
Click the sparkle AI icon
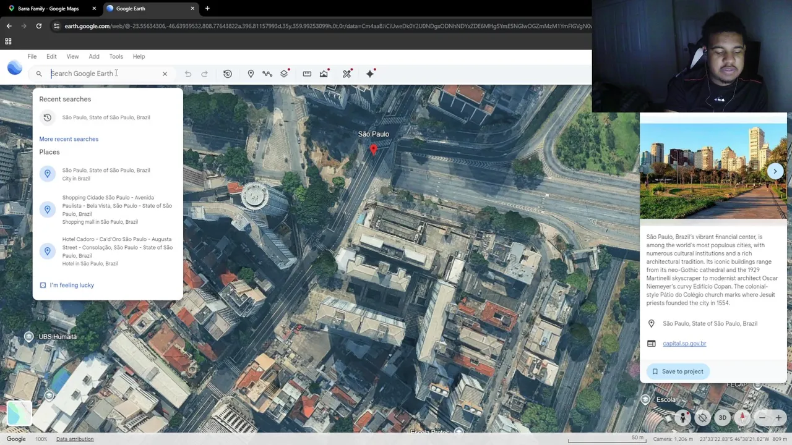coord(370,74)
